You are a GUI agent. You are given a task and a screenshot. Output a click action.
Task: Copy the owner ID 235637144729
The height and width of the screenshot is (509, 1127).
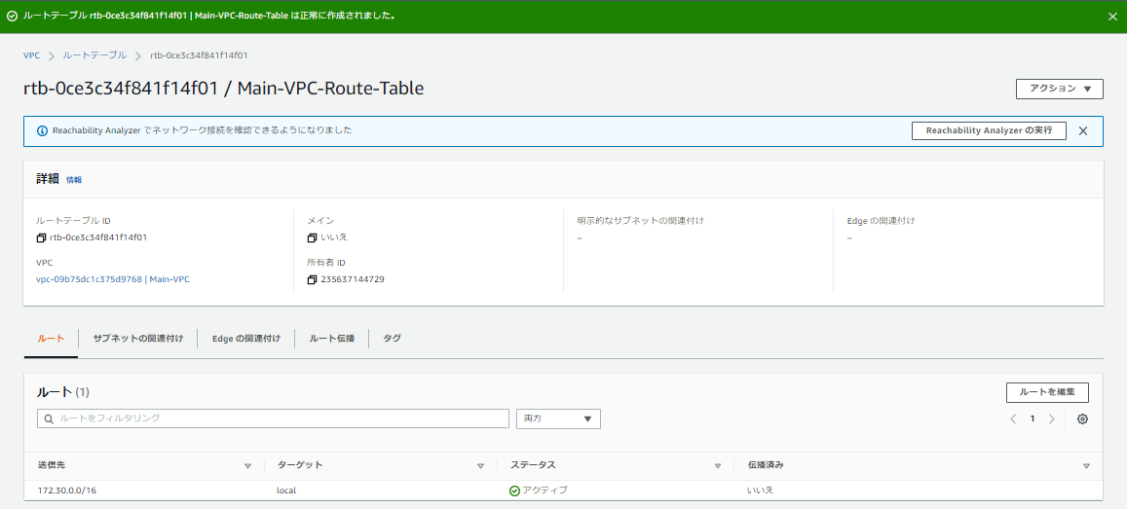coord(312,279)
